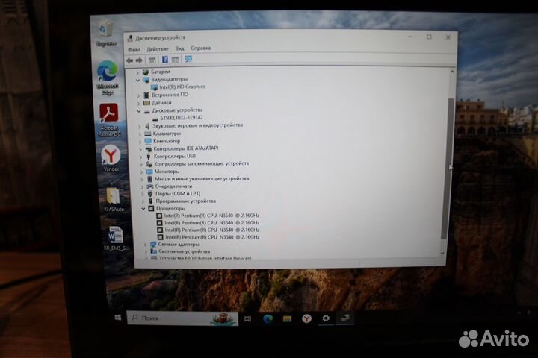Select the Word document on desktop
Screen dimensions: 538x358
pyautogui.click(x=116, y=238)
